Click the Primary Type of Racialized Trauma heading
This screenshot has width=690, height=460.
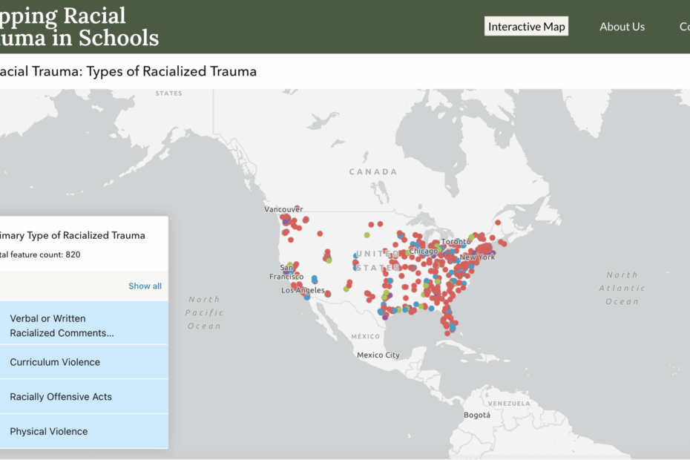(x=73, y=235)
